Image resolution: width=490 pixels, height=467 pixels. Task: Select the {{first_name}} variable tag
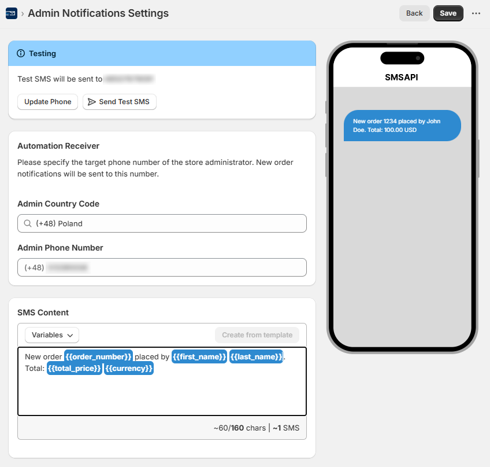199,356
